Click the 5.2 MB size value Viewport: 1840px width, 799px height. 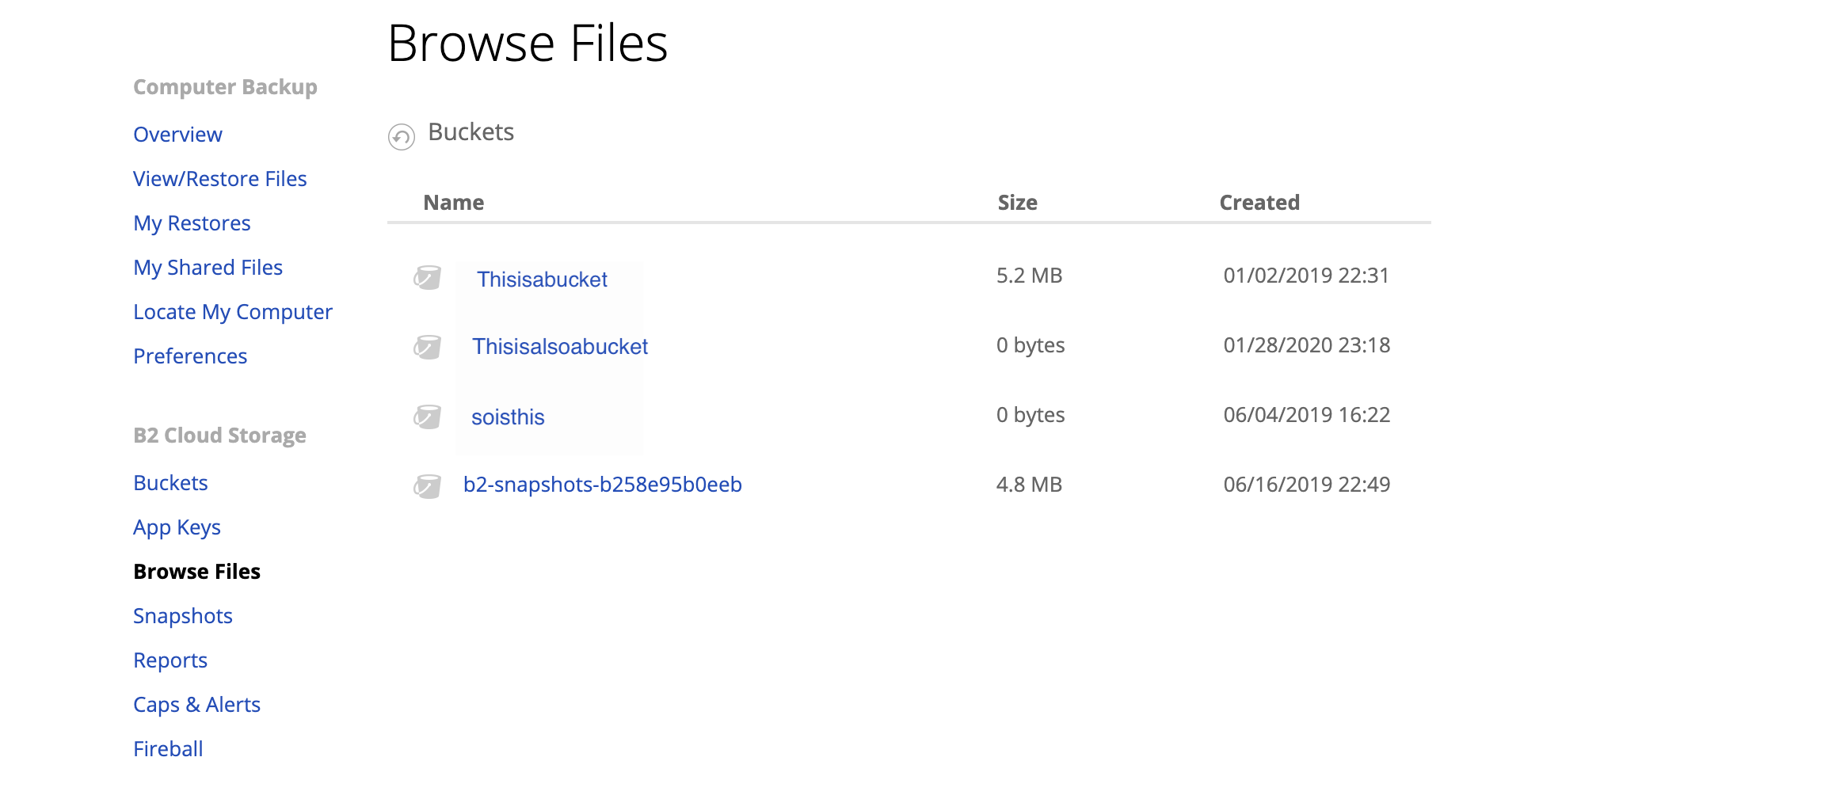[1029, 276]
